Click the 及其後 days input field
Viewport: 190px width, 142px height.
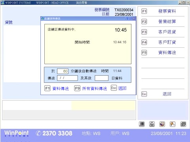click(x=102, y=78)
